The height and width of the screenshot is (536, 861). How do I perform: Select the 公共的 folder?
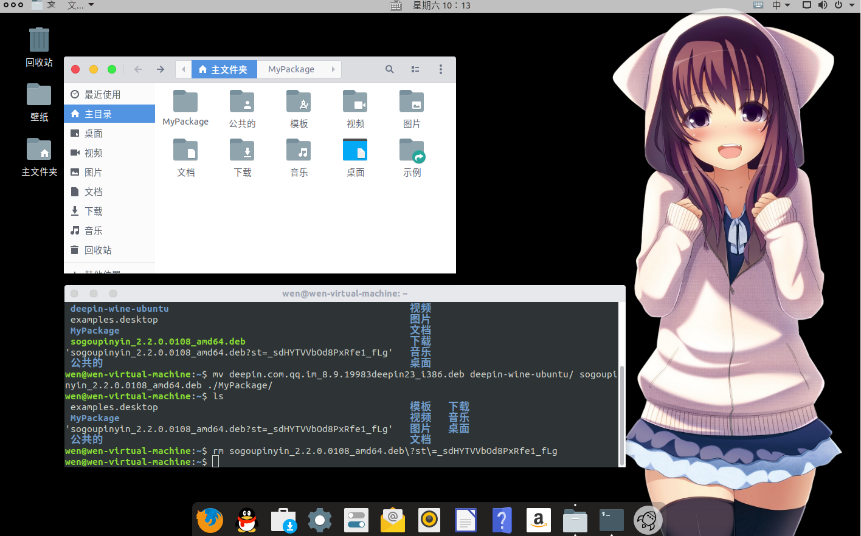pos(242,109)
